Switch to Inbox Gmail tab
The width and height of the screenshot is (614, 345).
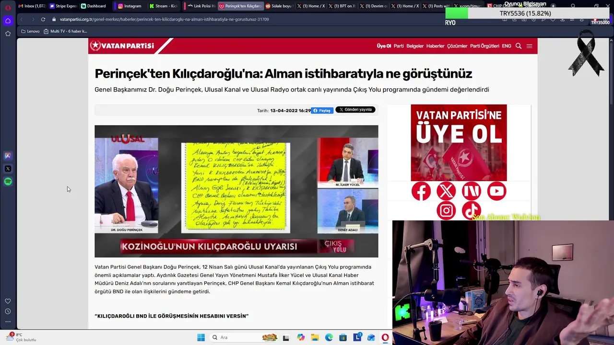(x=32, y=6)
